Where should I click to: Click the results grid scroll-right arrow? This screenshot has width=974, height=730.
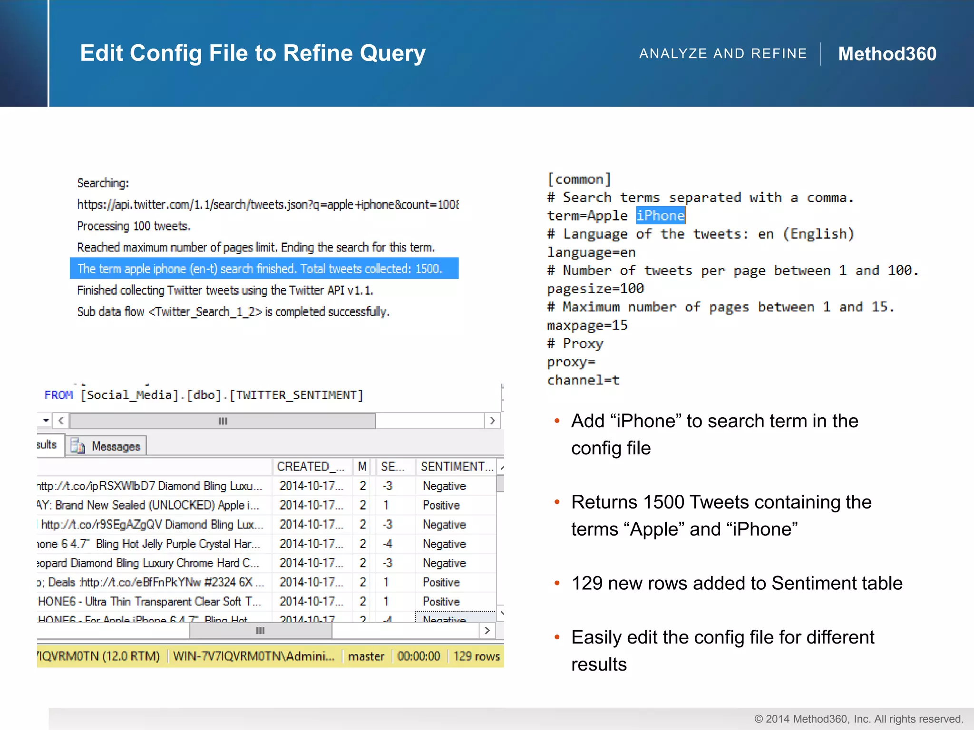coord(487,630)
